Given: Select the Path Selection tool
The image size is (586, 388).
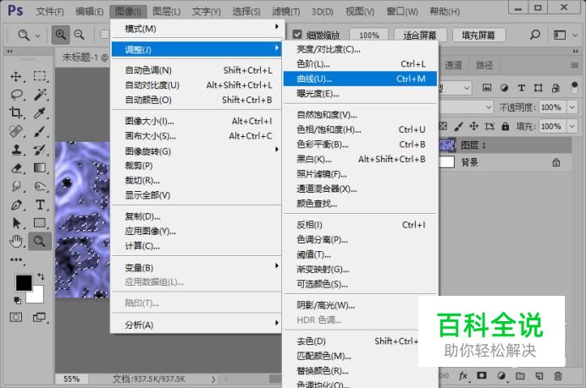Looking at the screenshot, I should [x=16, y=223].
